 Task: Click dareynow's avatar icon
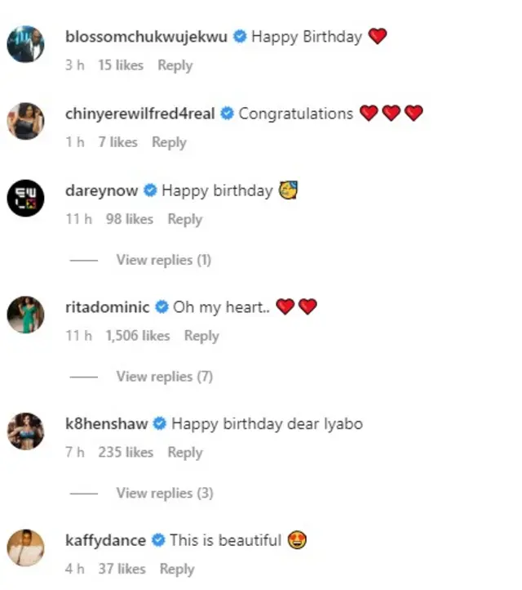(25, 199)
